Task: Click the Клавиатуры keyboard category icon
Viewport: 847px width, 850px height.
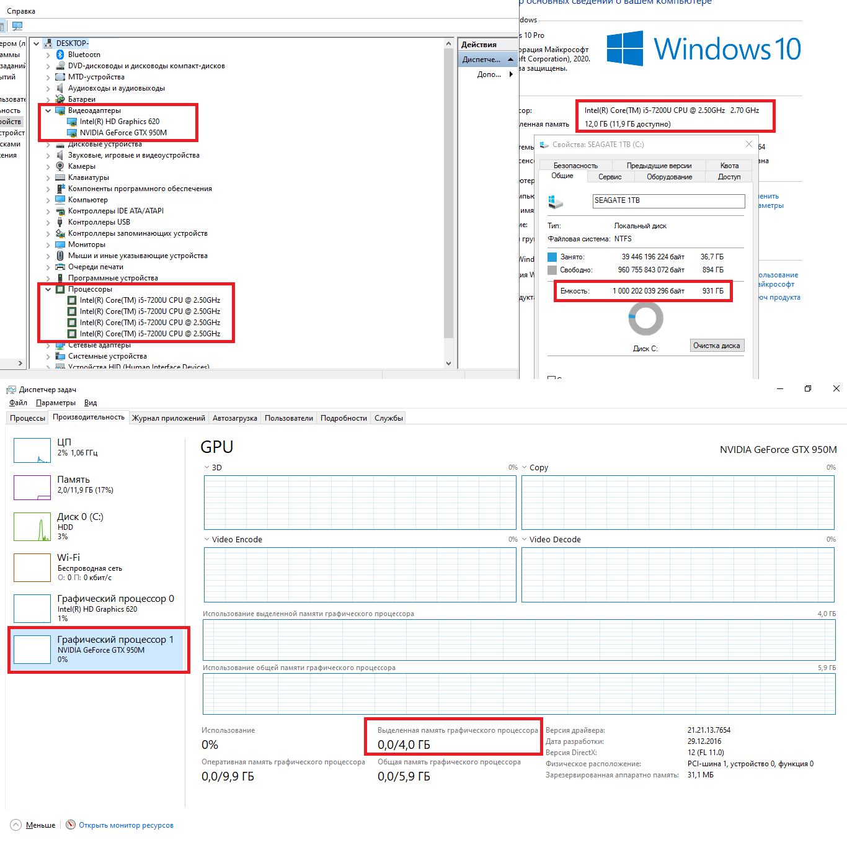Action: click(60, 177)
